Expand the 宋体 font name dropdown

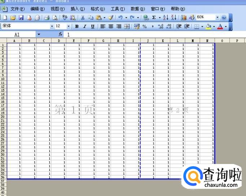52,26
